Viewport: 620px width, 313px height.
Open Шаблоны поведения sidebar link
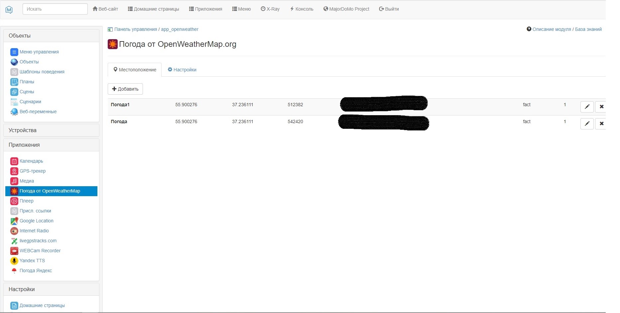tap(42, 72)
